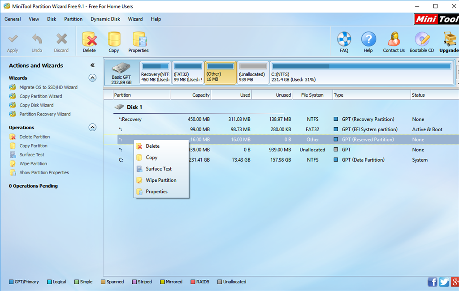Click the GPT/Primary legend color swatch
This screenshot has height=291, width=459.
pos(11,282)
